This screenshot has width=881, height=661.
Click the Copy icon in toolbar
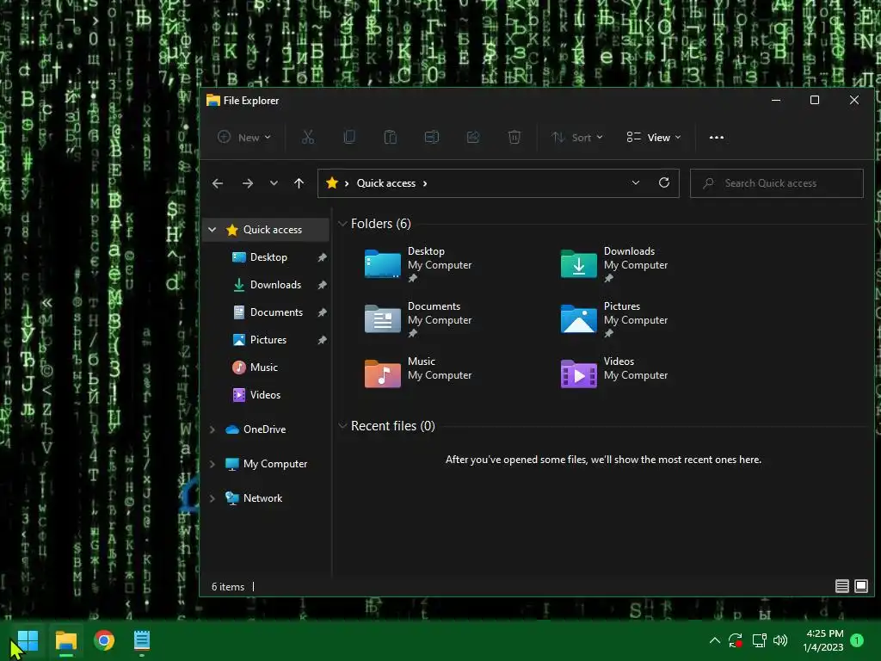349,137
